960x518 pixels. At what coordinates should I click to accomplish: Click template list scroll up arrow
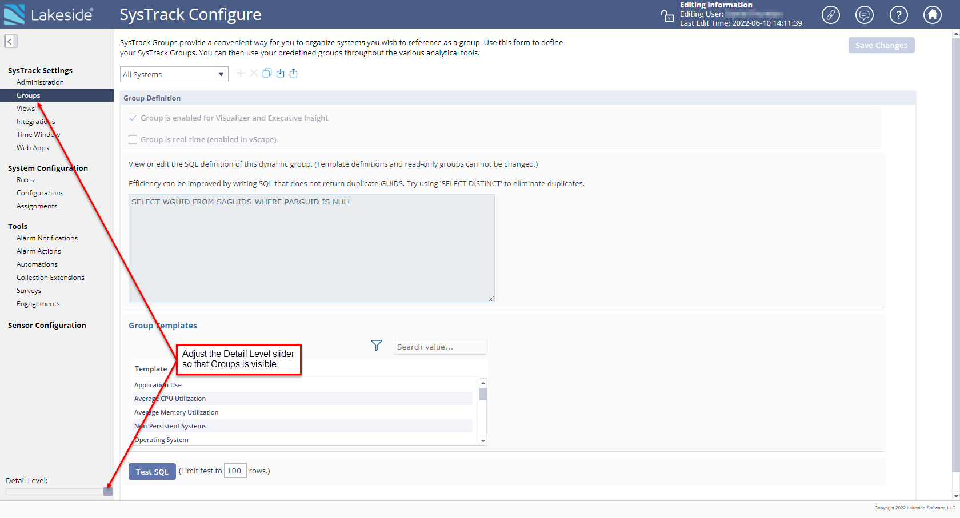483,383
